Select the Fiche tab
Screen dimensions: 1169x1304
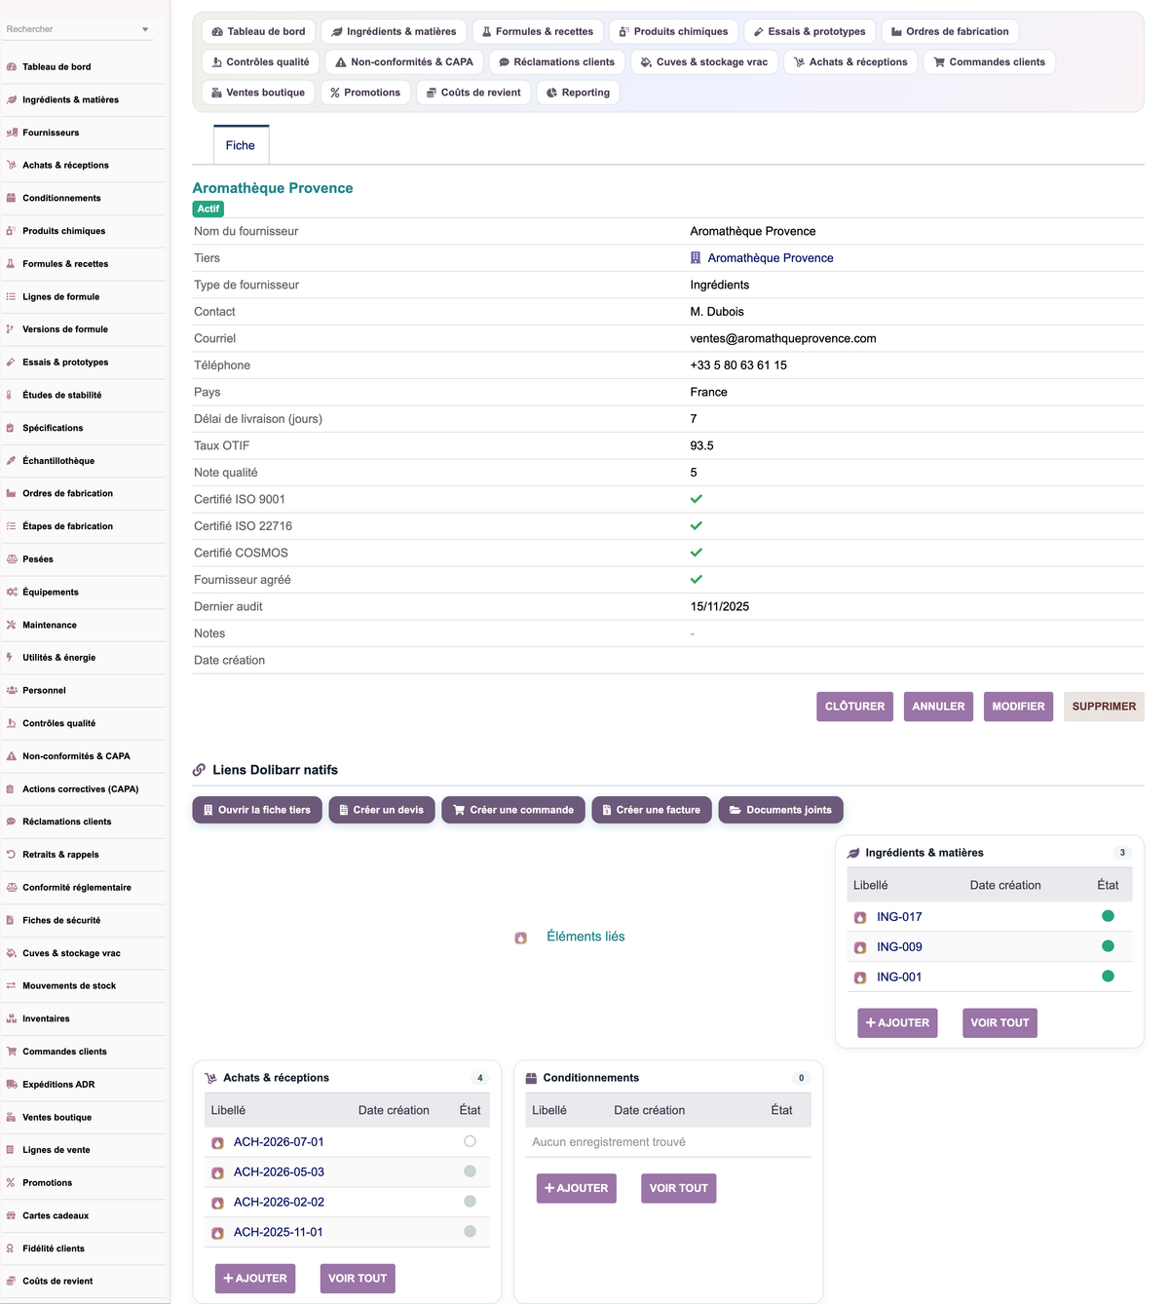tap(241, 145)
